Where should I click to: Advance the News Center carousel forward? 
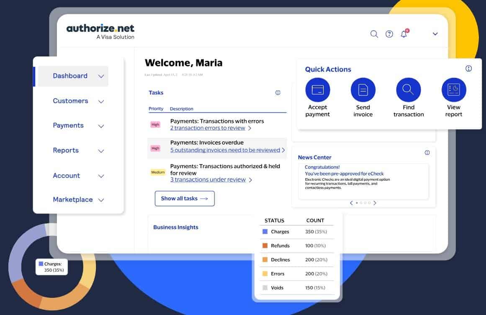(x=375, y=203)
